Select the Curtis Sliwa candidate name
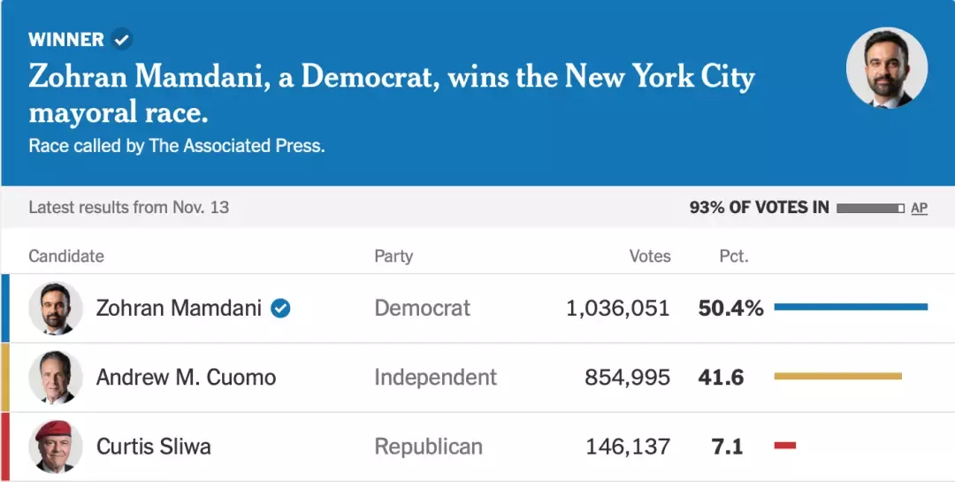Screen dimensions: 955x482 (x=154, y=447)
